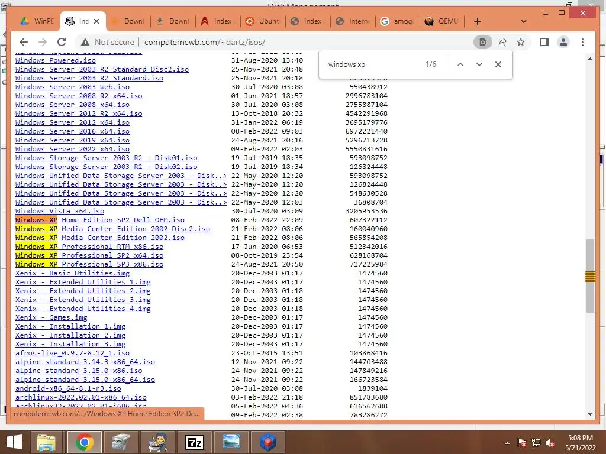This screenshot has height=454, width=606.
Task: Click Windows Powered.iso link
Action: 55,60
